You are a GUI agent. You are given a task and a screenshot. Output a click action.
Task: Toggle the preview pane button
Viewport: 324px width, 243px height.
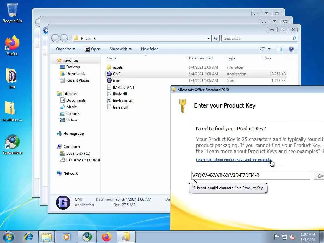[x=280, y=49]
